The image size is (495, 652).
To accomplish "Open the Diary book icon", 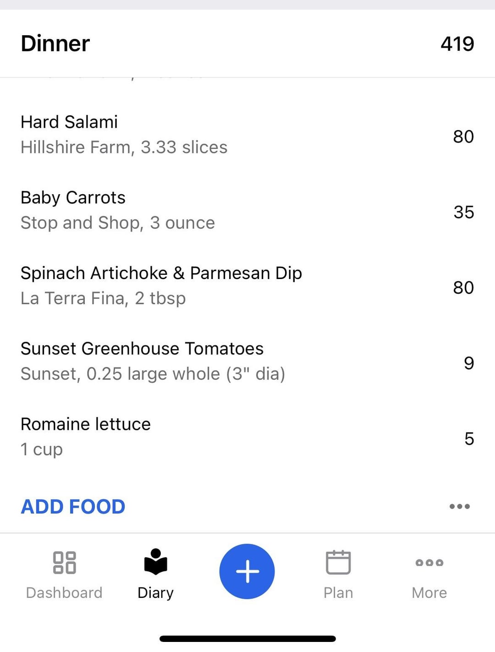I will click(x=155, y=562).
